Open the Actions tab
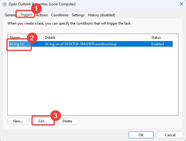The height and width of the screenshot is (141, 186). [x=42, y=15]
